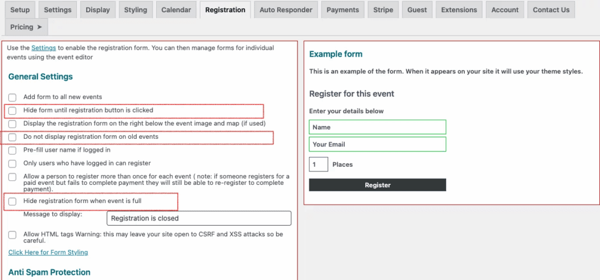600x280 pixels.
Task: Tick Do not display registration form on old events
Action: (12, 137)
